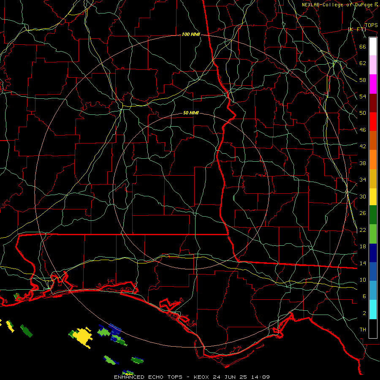380x380 pixels.
Task: Click the large yellow echo over the Gulf
Action: [82, 337]
